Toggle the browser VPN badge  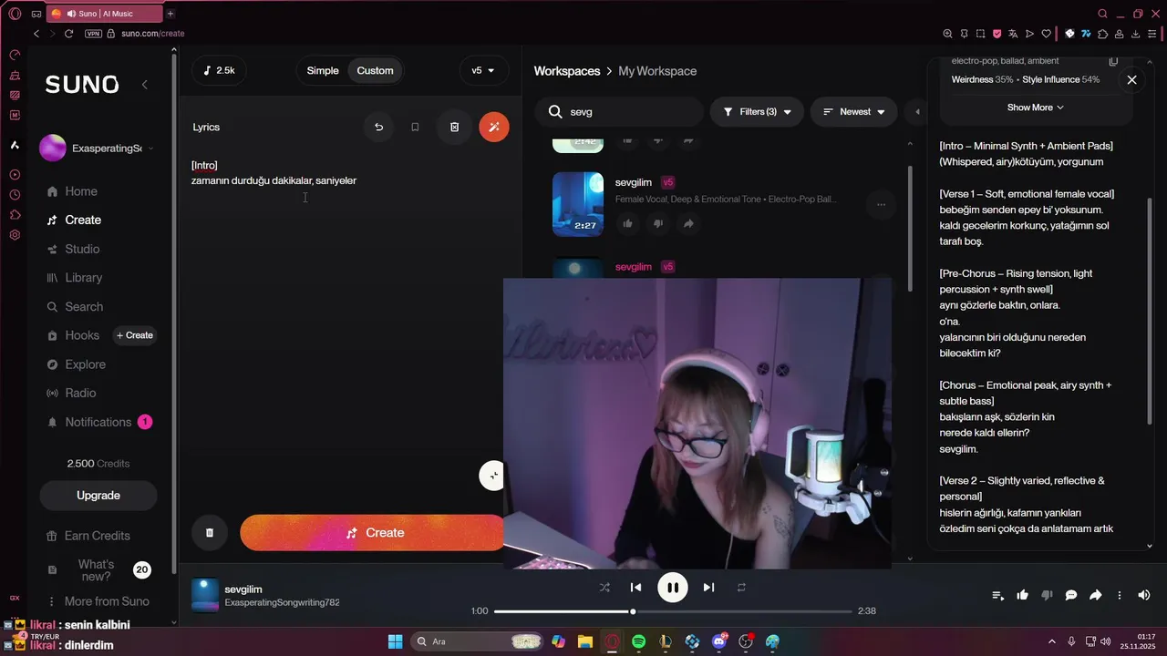(93, 34)
